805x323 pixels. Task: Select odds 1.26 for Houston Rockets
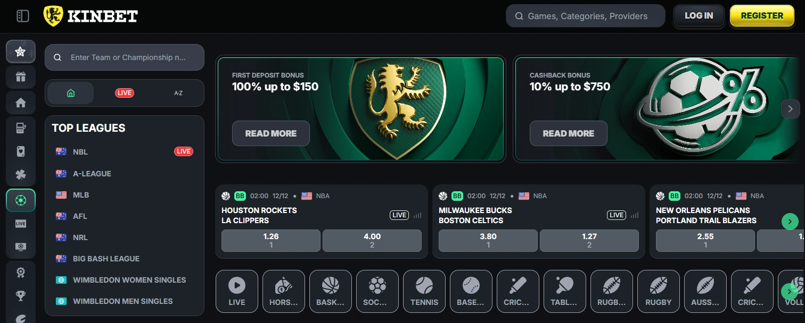tap(270, 240)
